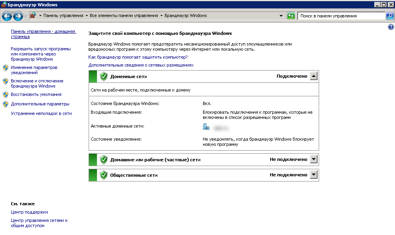Viewport: 395px width, 235px height.
Task: Click Доменные сети header title
Action: click(x=128, y=76)
